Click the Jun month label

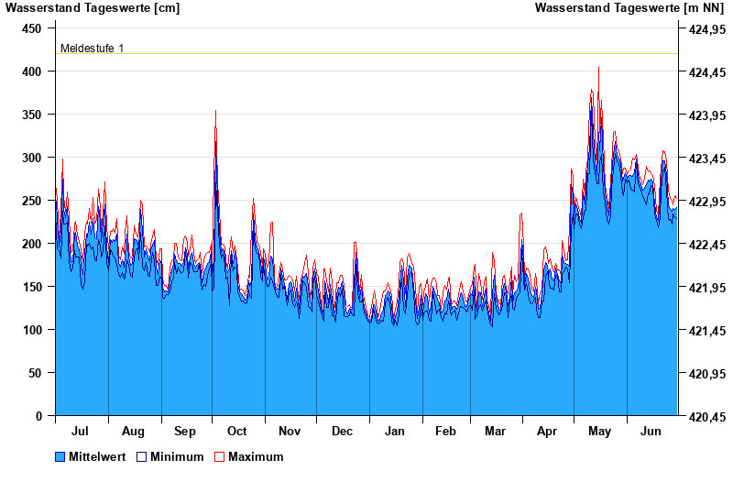[x=651, y=431]
